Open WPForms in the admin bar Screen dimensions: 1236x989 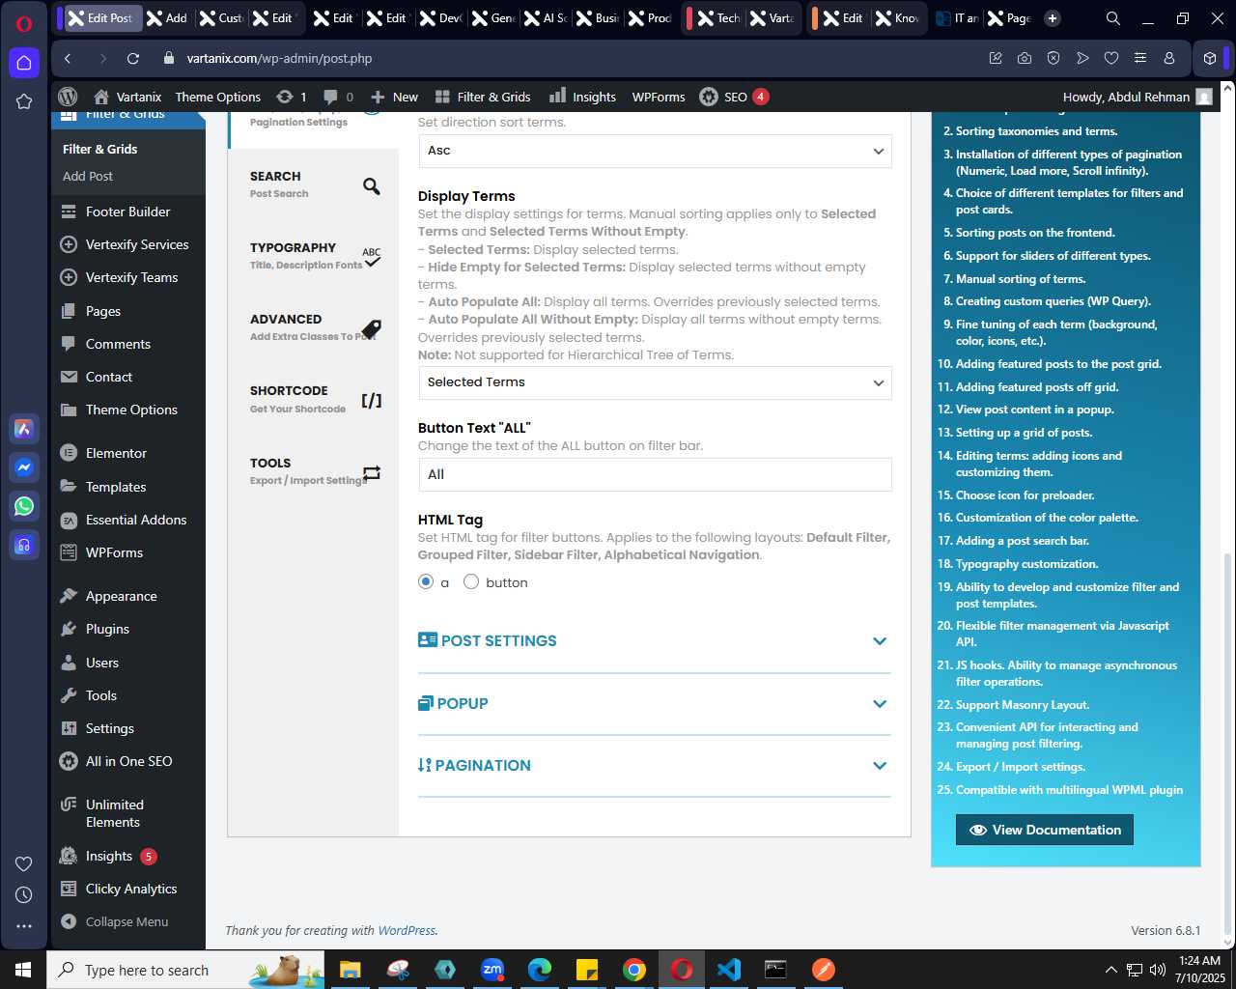click(x=659, y=97)
